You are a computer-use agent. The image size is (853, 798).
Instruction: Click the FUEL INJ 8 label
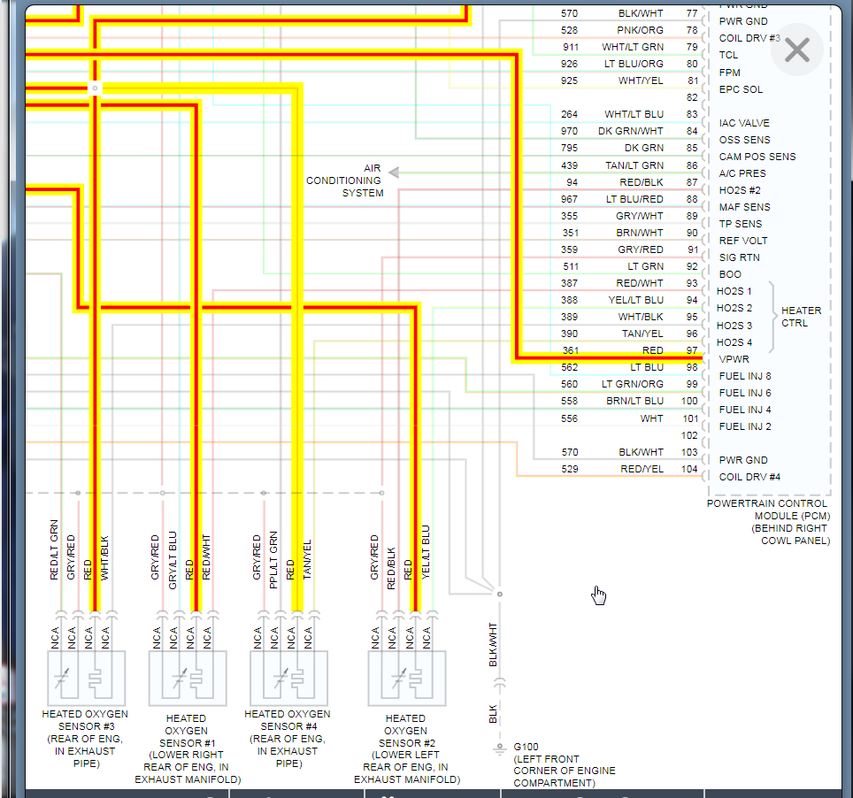[x=744, y=376]
